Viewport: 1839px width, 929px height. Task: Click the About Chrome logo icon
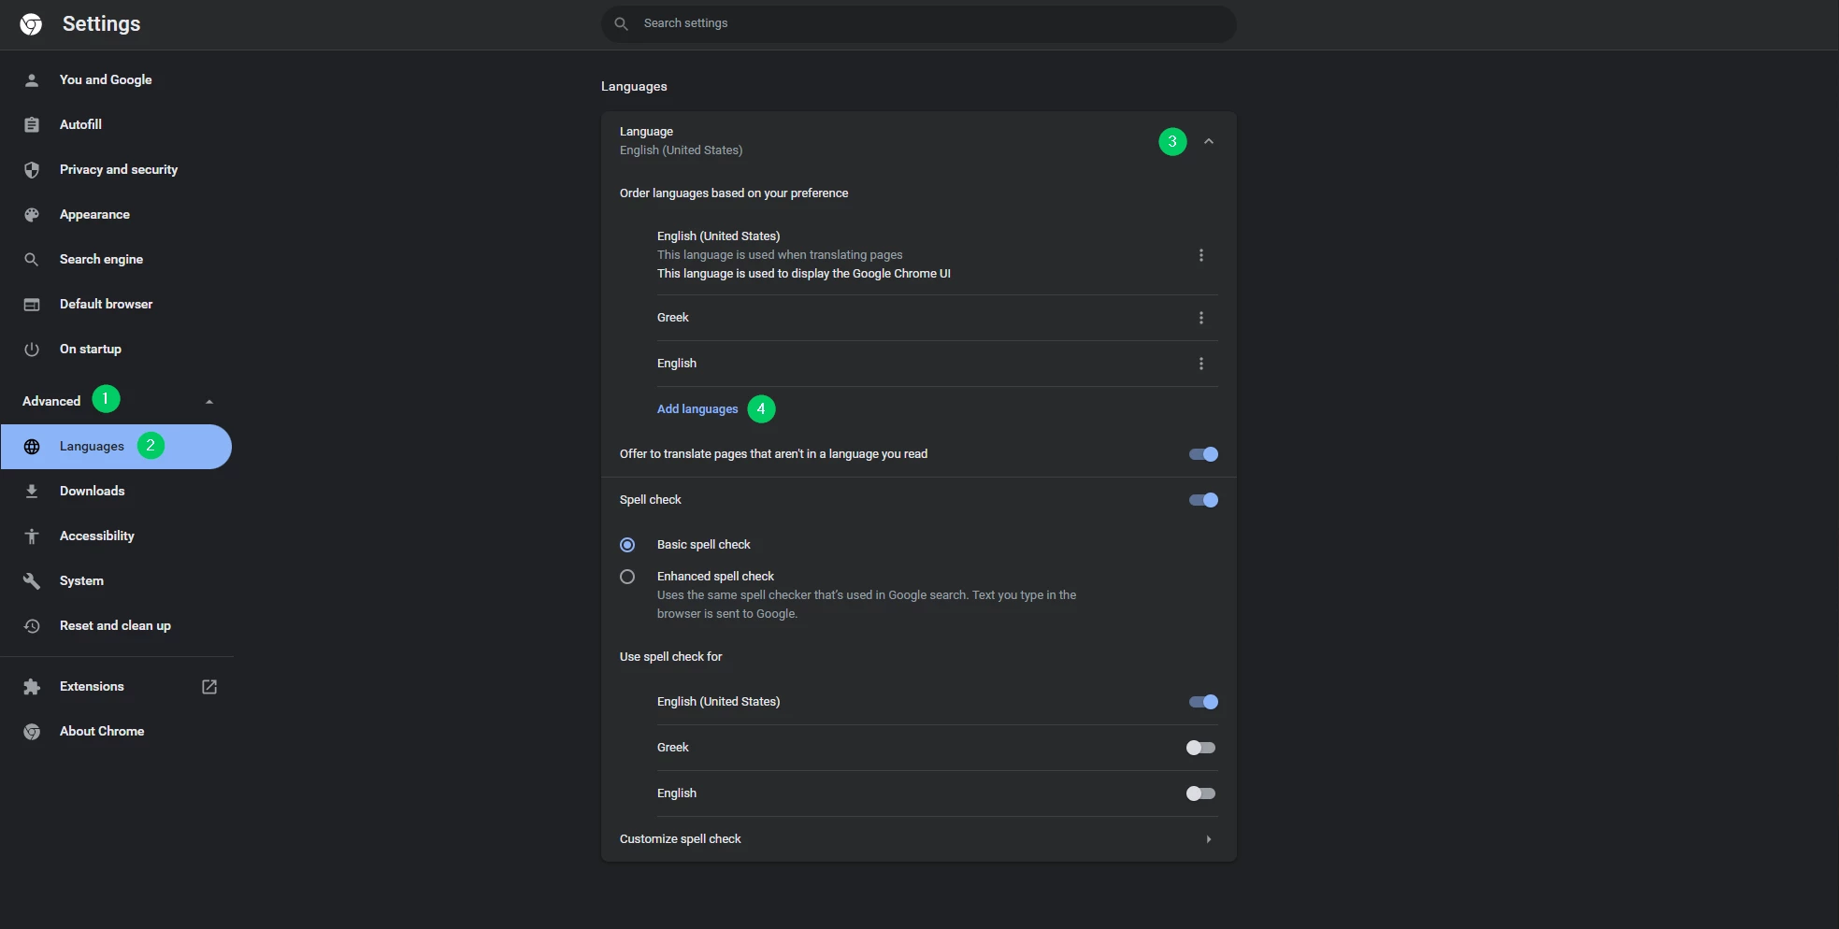(32, 732)
